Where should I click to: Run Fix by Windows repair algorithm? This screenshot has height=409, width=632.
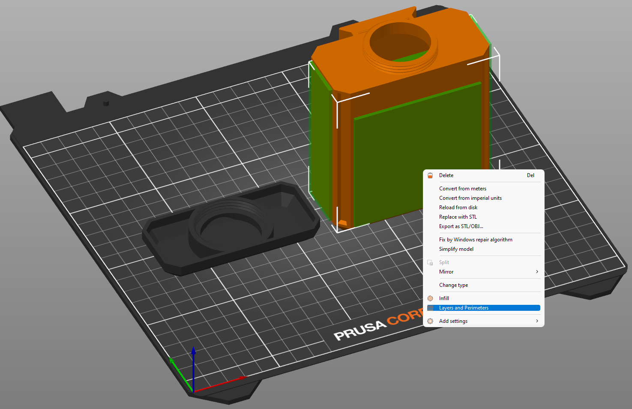pos(475,240)
